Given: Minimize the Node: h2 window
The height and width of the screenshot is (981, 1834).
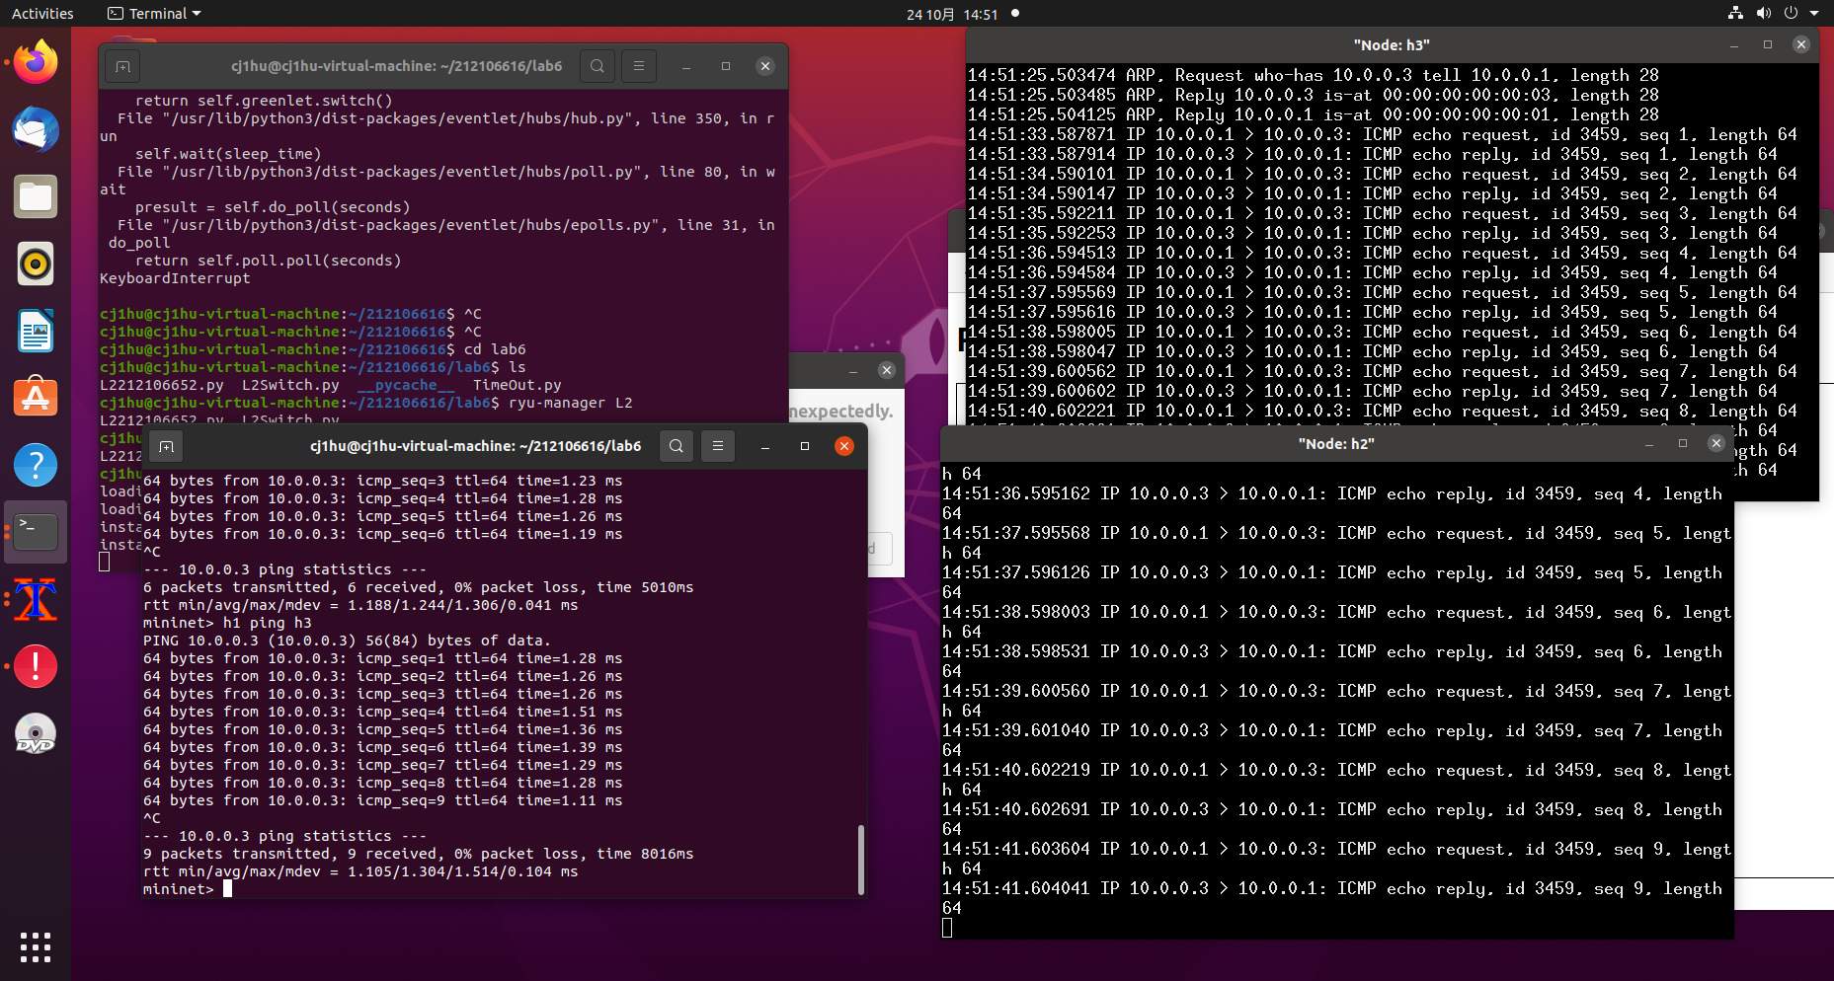Looking at the screenshot, I should (1649, 444).
